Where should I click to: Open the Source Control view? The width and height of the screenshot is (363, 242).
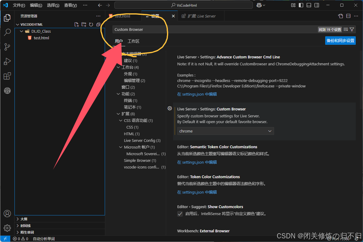(7, 47)
